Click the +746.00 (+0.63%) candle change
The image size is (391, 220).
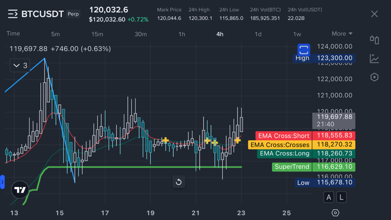81,49
